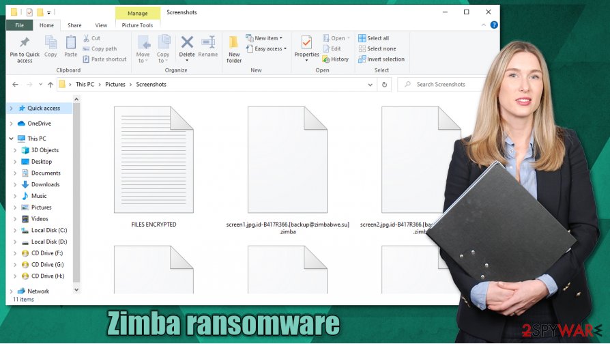
Task: Click the Edit ribbon button
Action: pyautogui.click(x=332, y=48)
